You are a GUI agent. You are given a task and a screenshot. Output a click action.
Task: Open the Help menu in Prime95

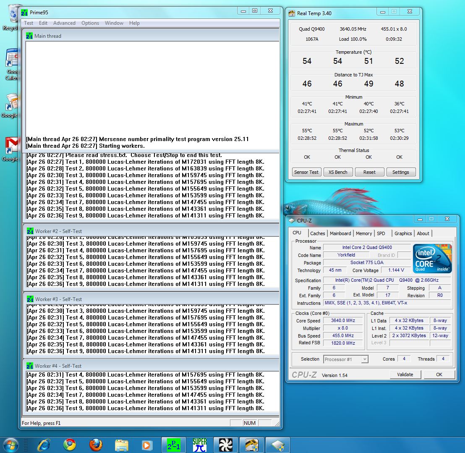click(134, 23)
